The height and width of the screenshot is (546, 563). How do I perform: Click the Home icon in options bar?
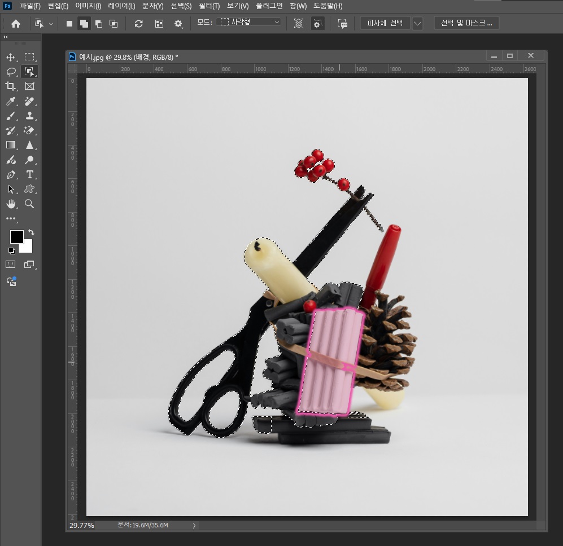click(16, 24)
